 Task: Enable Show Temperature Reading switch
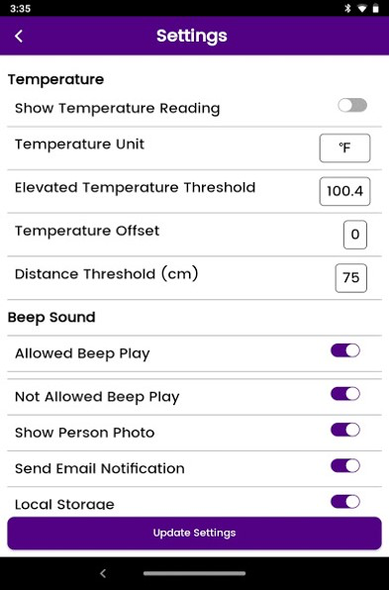352,105
